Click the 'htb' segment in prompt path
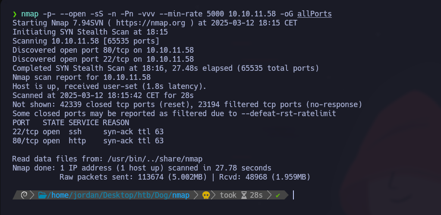441x215 pixels. pos(143,196)
